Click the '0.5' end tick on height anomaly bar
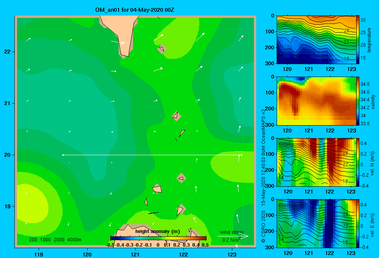 205,245
